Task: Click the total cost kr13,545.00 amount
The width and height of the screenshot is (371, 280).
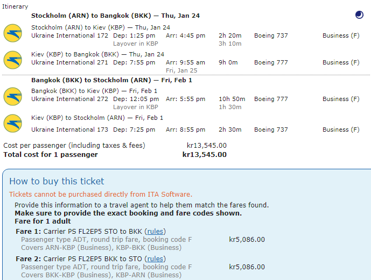Action: pos(205,155)
